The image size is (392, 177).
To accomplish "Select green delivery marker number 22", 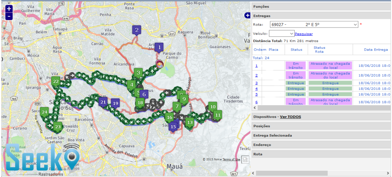I will (56, 82).
